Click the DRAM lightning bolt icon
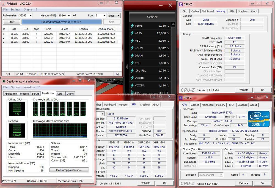The height and width of the screenshot is (188, 275). point(132,56)
